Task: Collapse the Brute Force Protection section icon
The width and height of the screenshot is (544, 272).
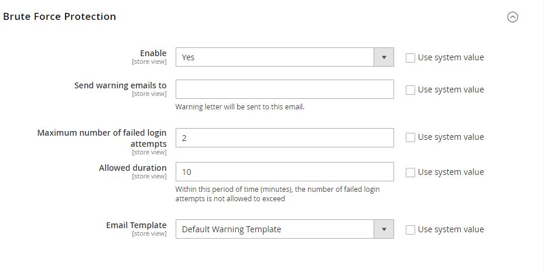Action: coord(512,17)
